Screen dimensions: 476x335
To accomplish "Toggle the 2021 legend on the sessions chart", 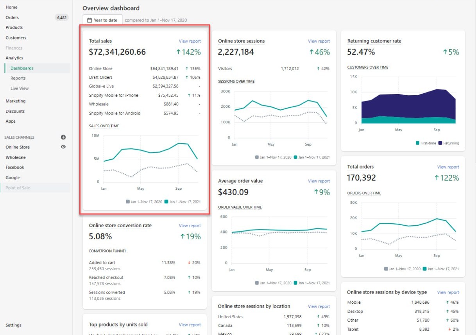I will (x=311, y=157).
